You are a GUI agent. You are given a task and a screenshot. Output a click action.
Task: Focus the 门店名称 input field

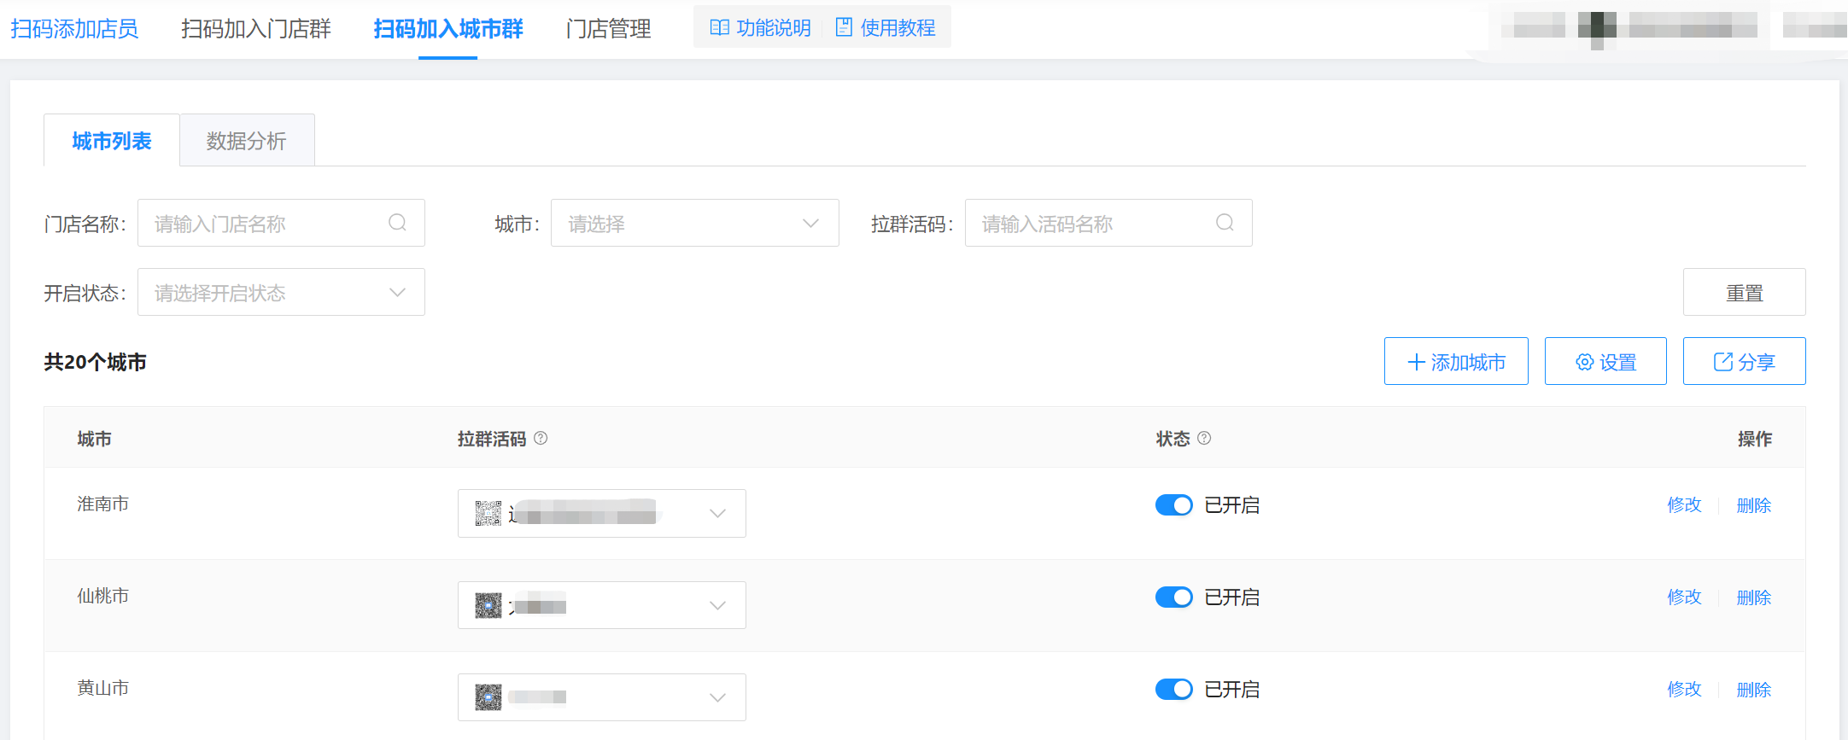[265, 224]
